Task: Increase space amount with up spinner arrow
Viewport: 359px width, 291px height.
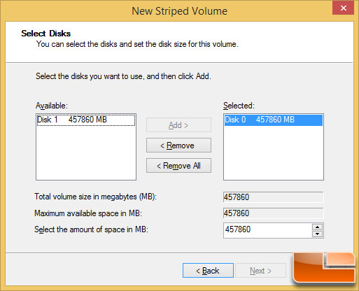Action: coord(317,227)
